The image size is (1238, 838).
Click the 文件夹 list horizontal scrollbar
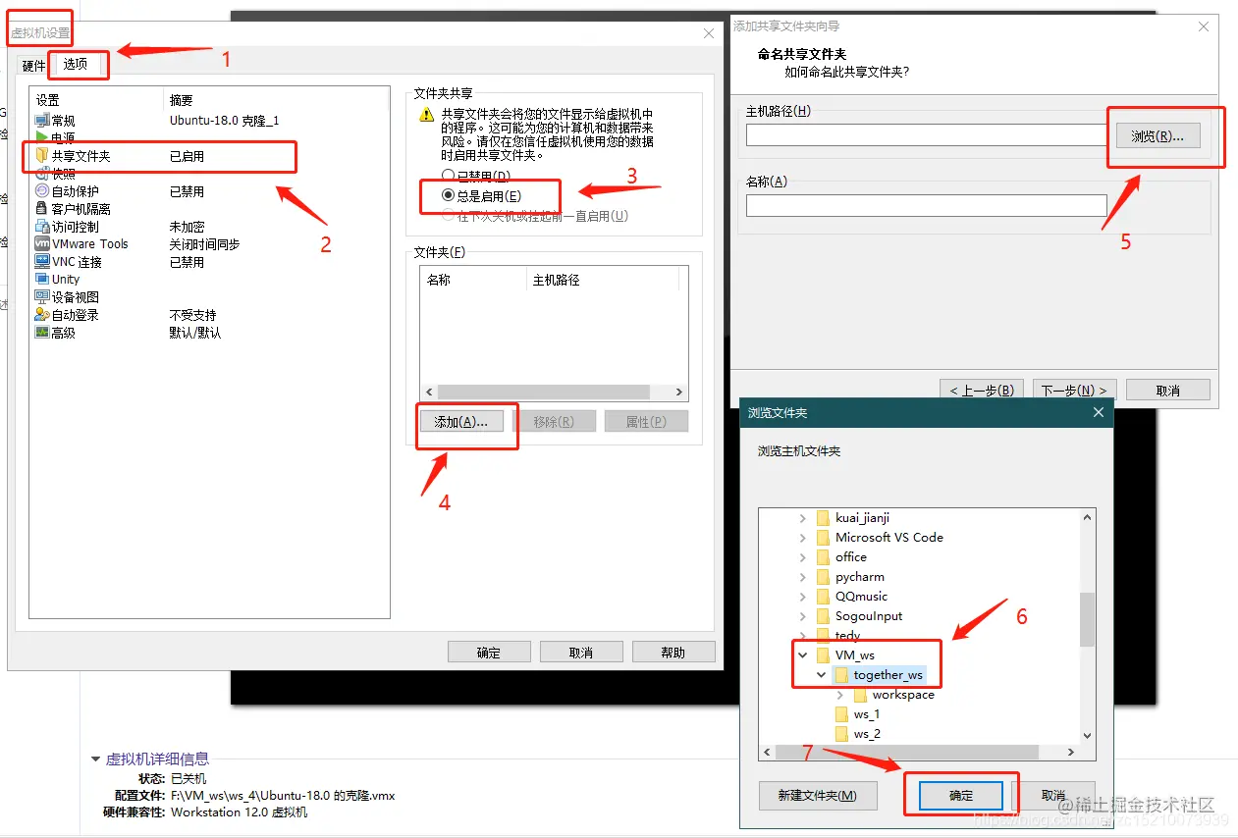(555, 392)
